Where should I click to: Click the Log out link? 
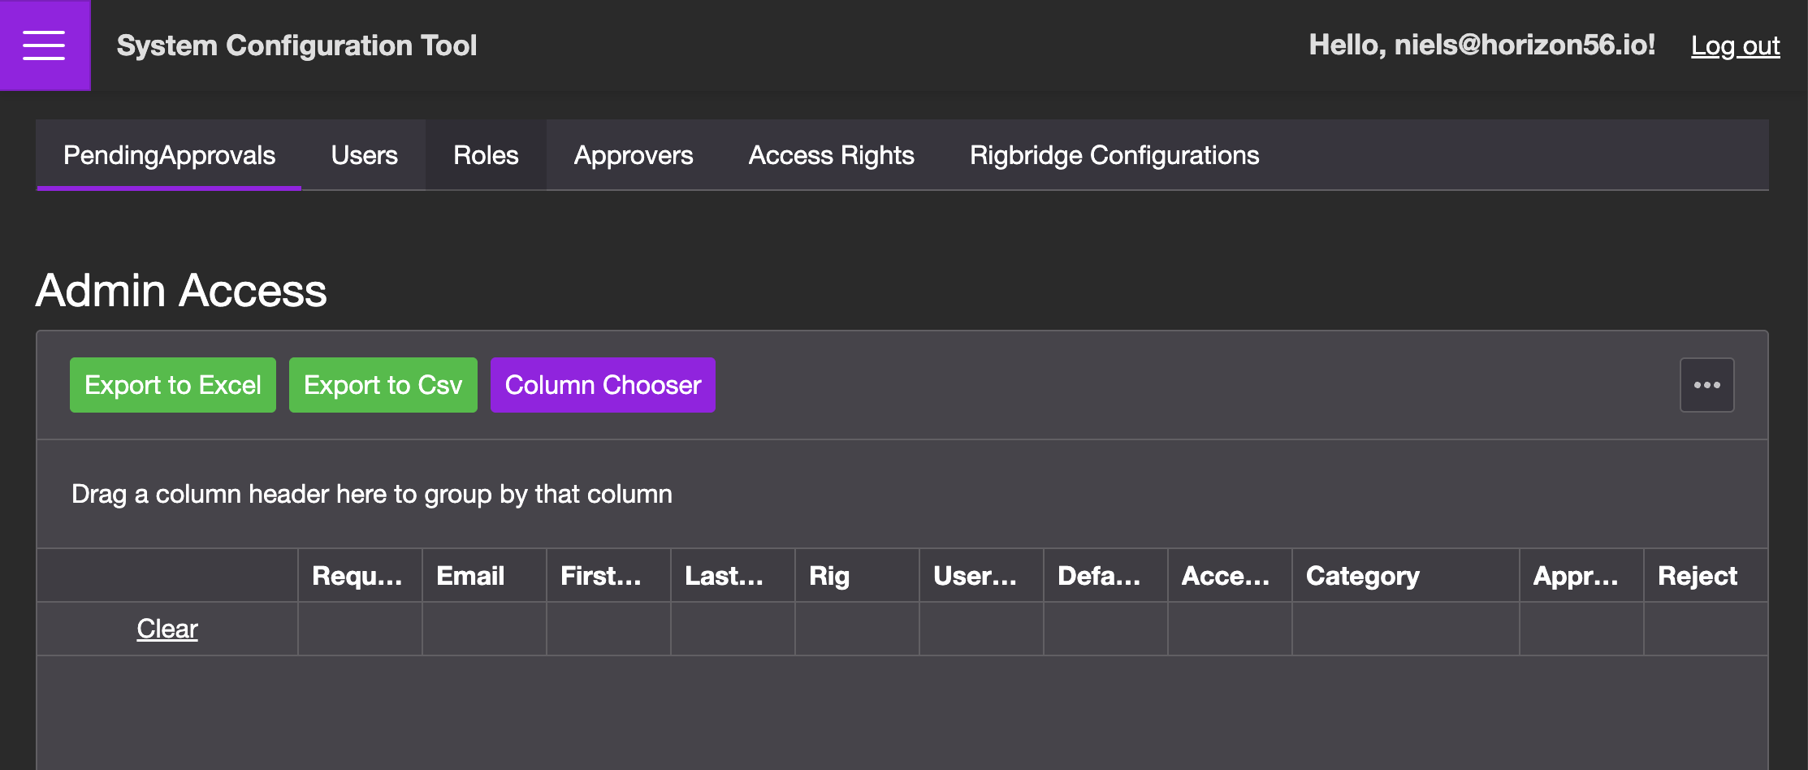click(1735, 45)
